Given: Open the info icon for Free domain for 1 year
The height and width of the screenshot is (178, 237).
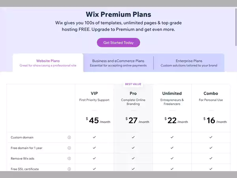Looking at the screenshot, I should (69, 148).
